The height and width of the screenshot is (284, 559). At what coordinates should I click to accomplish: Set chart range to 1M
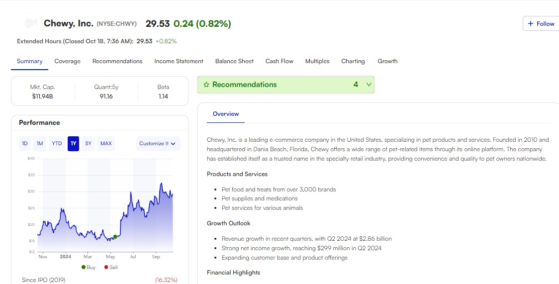[x=40, y=144]
